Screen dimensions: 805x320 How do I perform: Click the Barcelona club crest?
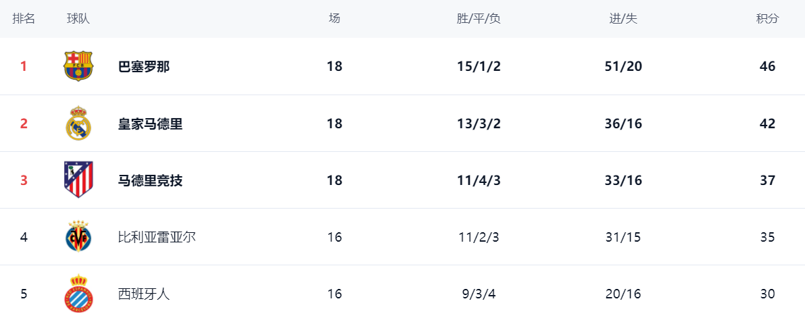[x=78, y=66]
